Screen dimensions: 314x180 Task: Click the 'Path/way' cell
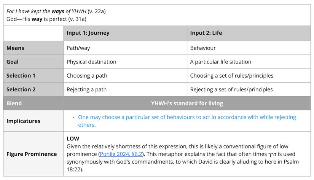tap(78, 48)
